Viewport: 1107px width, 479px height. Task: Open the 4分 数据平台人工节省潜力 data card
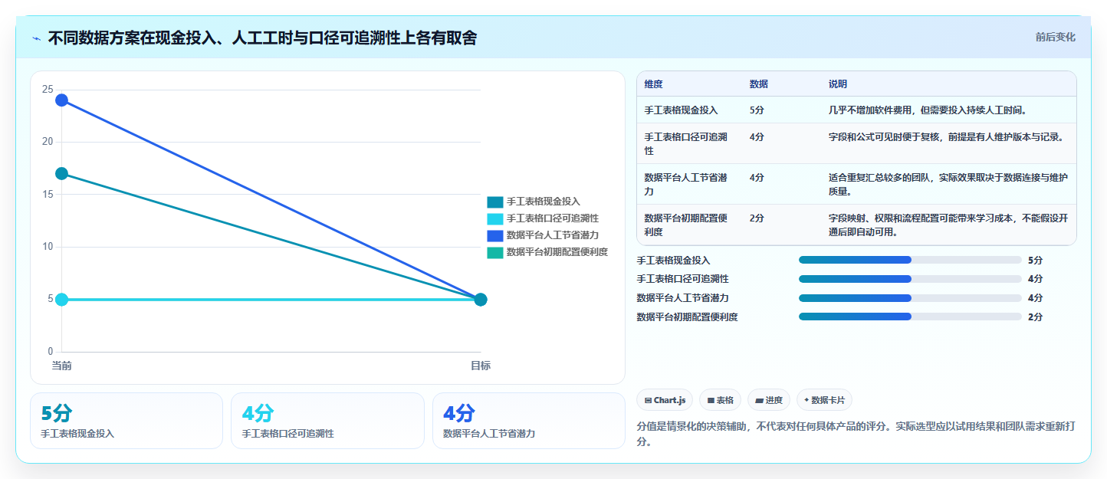coord(529,421)
